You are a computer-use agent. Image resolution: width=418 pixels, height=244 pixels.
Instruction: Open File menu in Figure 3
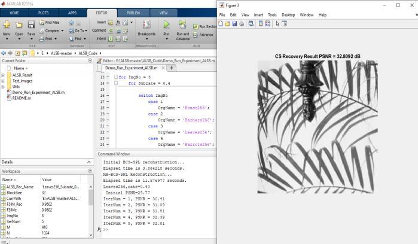(222, 15)
